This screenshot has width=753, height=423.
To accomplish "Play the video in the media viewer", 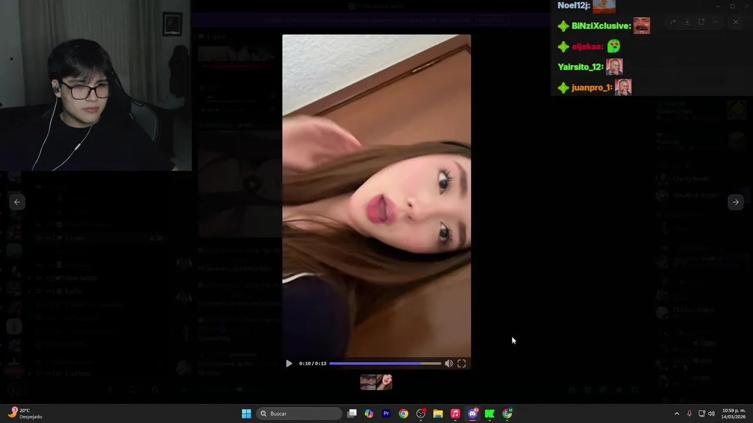I will [x=289, y=364].
